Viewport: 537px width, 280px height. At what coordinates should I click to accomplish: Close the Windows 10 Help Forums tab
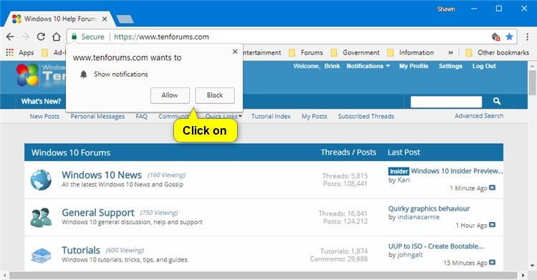tap(105, 19)
